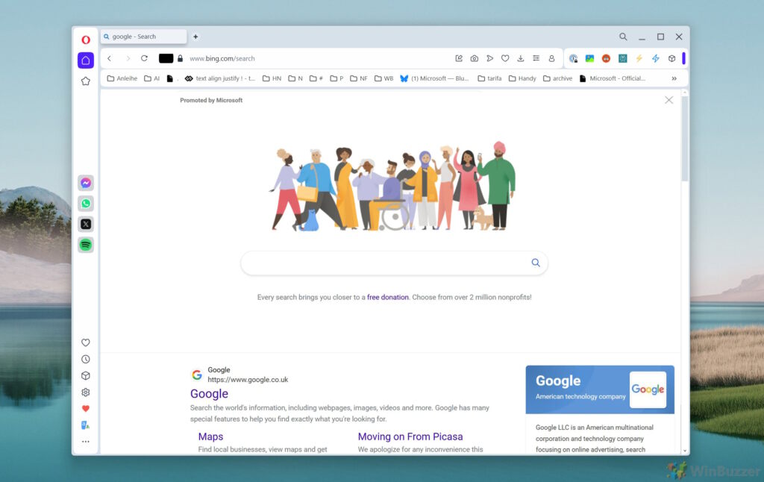This screenshot has height=482, width=764.
Task: Open the Handy bookmarks folder
Action: (x=522, y=78)
